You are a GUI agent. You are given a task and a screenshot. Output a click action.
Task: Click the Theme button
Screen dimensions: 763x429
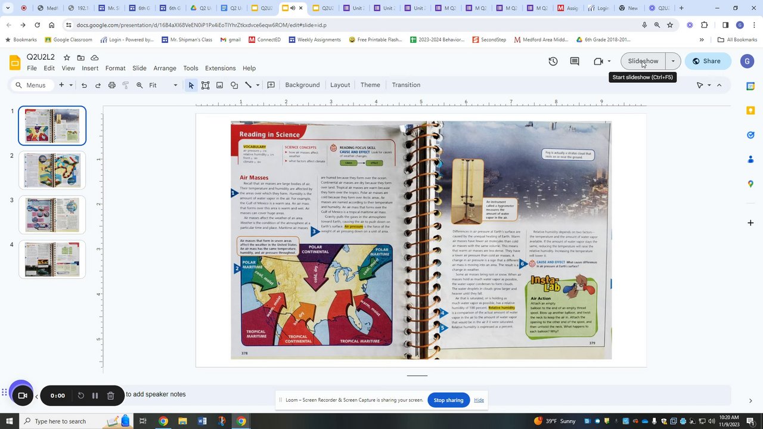370,85
